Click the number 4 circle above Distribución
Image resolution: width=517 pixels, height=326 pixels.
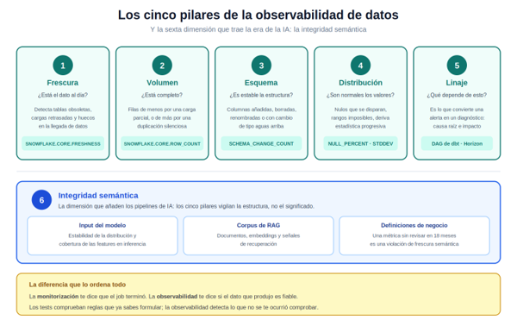point(360,66)
